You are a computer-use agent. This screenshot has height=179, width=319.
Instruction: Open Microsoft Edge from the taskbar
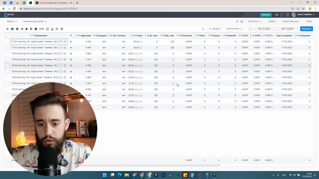coord(120,175)
